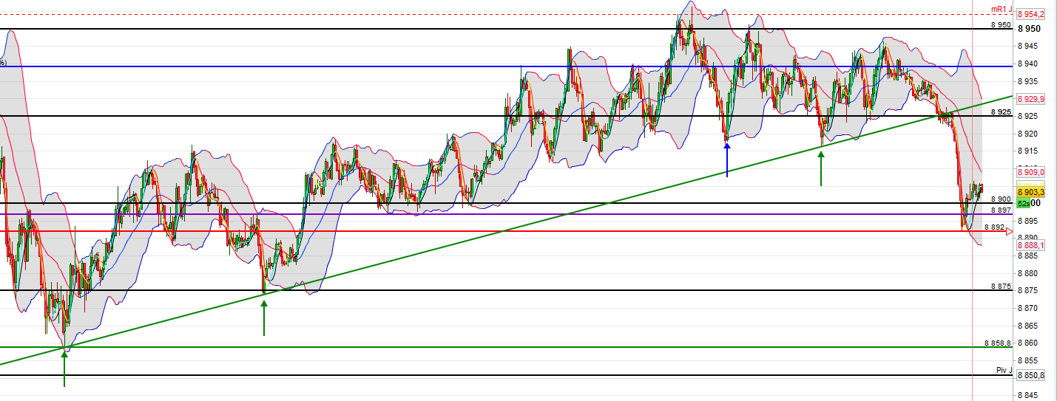The width and height of the screenshot is (1057, 401).
Task: Click the 8 945 price axis tick
Action: click(1029, 46)
